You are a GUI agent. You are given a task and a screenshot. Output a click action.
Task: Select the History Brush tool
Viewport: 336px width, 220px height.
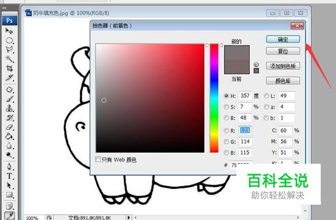9,117
